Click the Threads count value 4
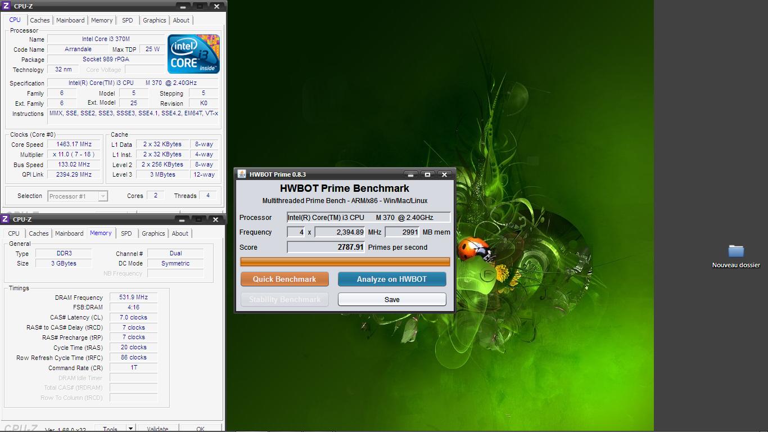Screen dimensions: 768x432 coord(208,196)
